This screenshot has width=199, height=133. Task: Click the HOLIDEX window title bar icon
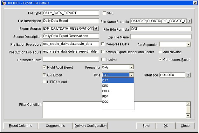click(x=3, y=3)
